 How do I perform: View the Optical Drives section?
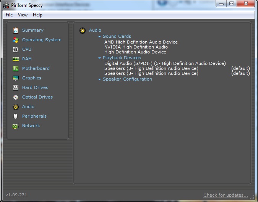point(37,97)
